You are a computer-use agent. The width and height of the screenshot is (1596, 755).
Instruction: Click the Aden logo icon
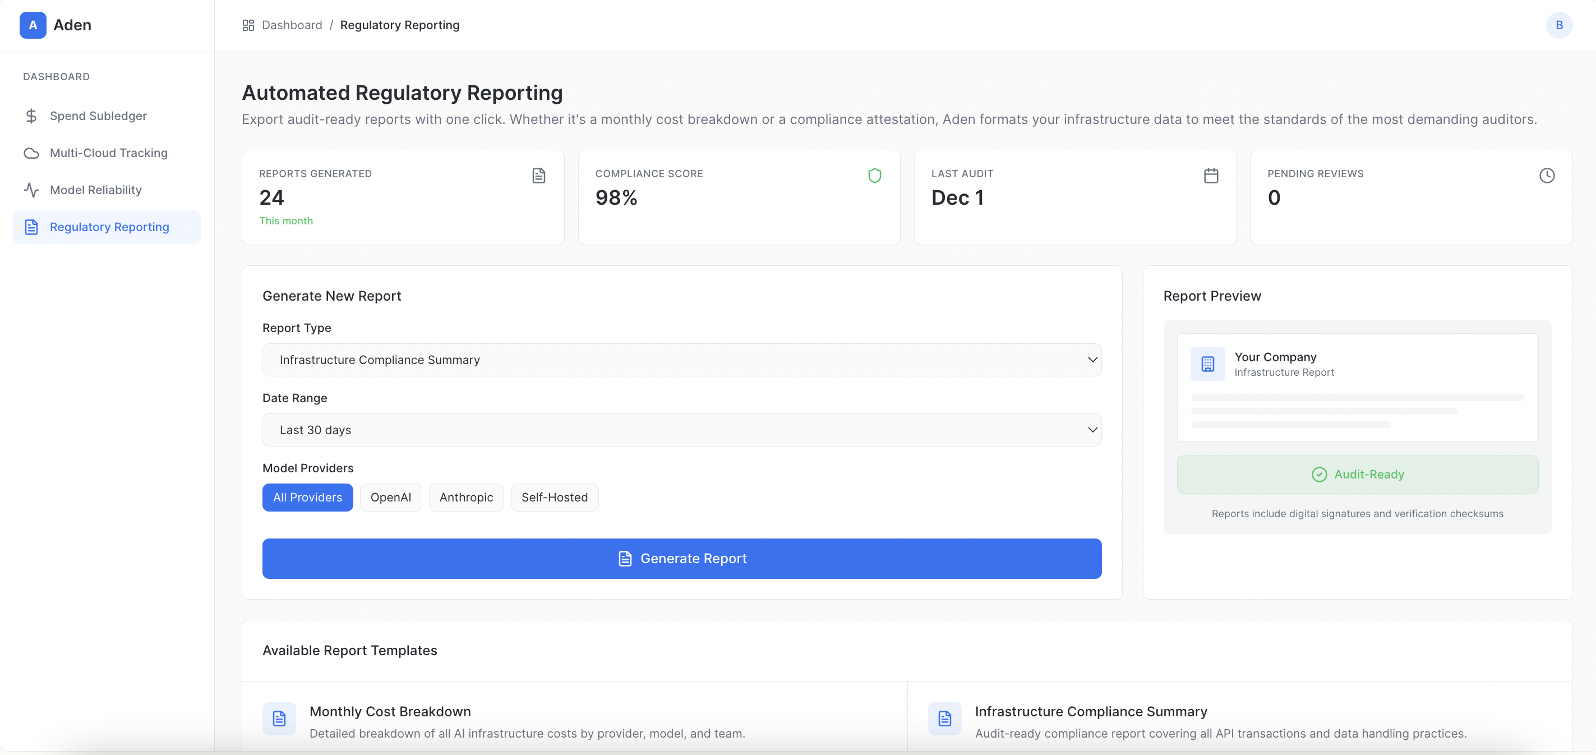pyautogui.click(x=33, y=25)
